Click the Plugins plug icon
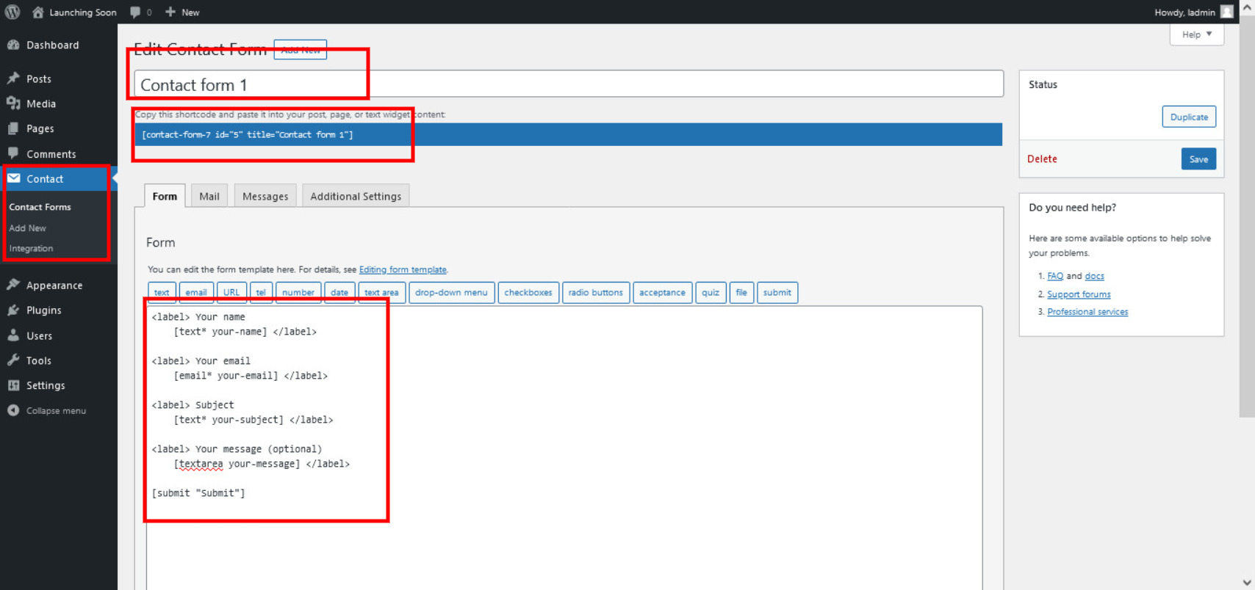1255x590 pixels. [13, 310]
